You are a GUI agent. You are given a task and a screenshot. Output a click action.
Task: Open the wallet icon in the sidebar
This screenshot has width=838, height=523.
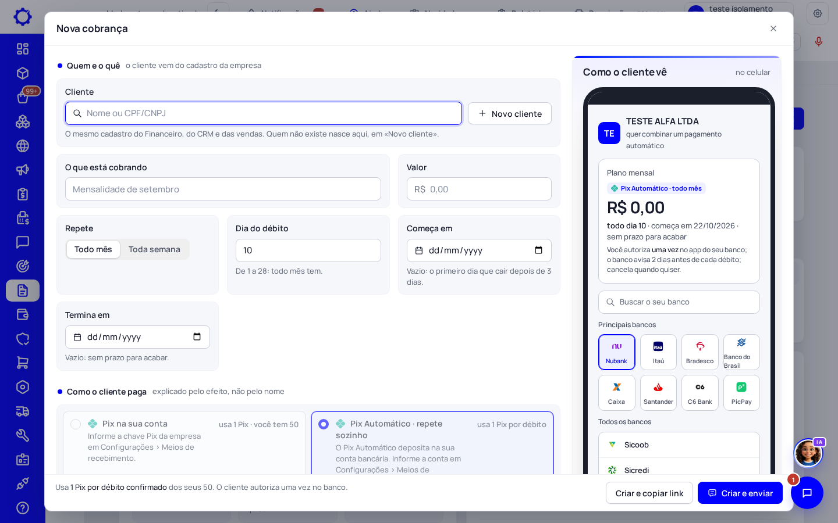click(x=23, y=314)
